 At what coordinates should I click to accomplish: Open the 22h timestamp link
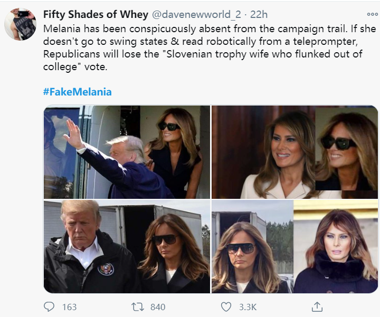click(259, 14)
